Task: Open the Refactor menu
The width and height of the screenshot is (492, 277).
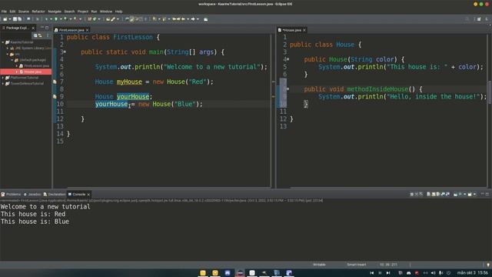Action: [38, 12]
